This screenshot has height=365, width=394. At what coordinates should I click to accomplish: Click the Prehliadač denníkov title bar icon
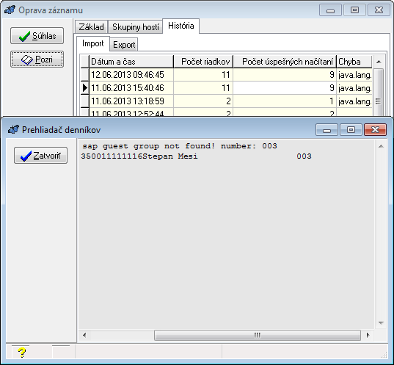point(13,129)
